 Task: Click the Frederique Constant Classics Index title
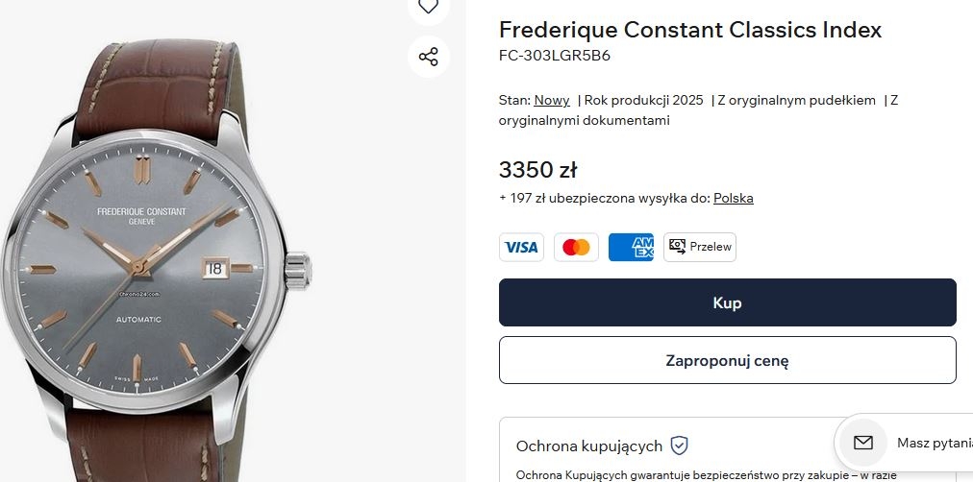689,30
